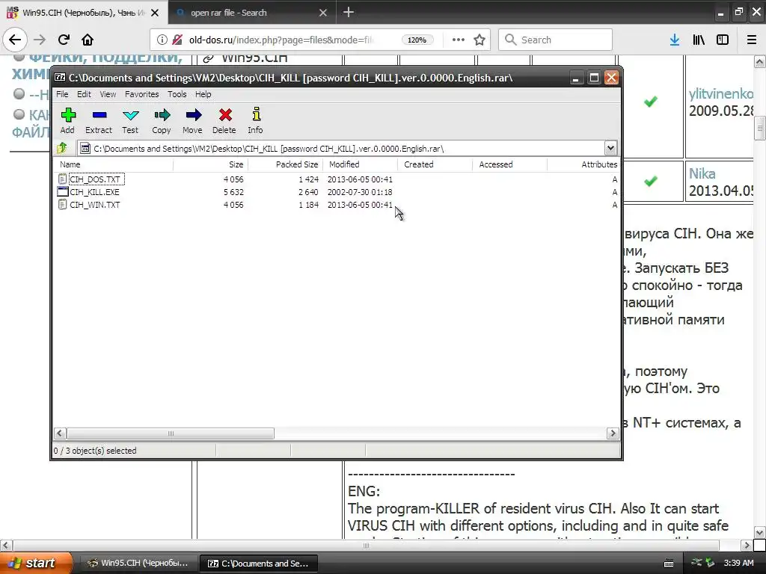Image resolution: width=766 pixels, height=574 pixels.
Task: Click the Firefox forward arrow
Action: 40,40
